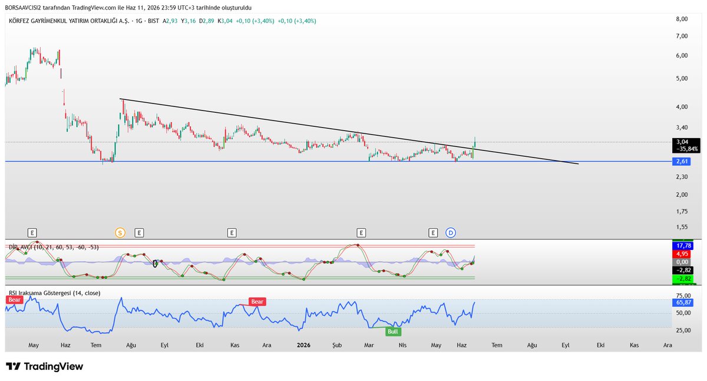The width and height of the screenshot is (707, 381).
Task: Open the RSI Iraksama Göstergesi indicator legend
Action: click(54, 293)
